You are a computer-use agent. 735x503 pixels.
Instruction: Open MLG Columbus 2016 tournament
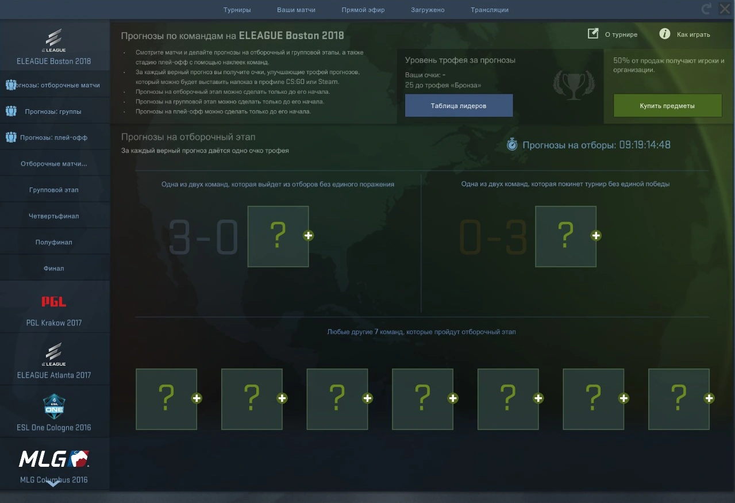point(55,464)
